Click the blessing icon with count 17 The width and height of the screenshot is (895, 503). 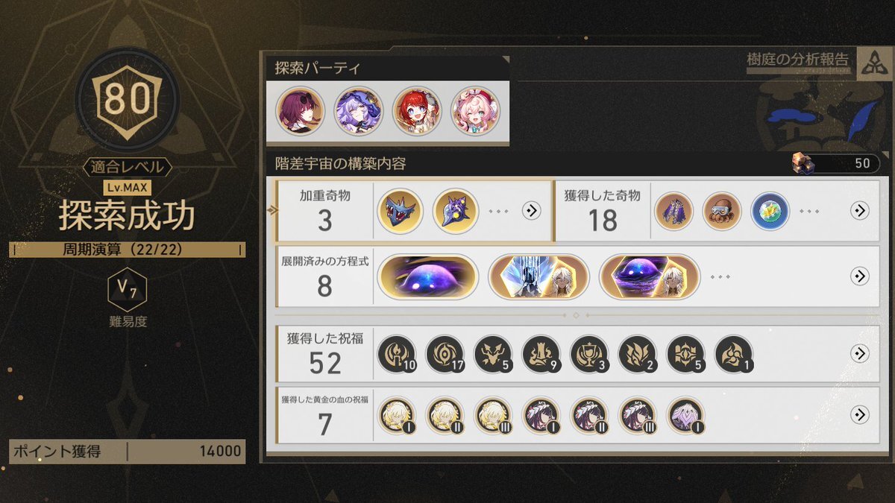pyautogui.click(x=445, y=355)
